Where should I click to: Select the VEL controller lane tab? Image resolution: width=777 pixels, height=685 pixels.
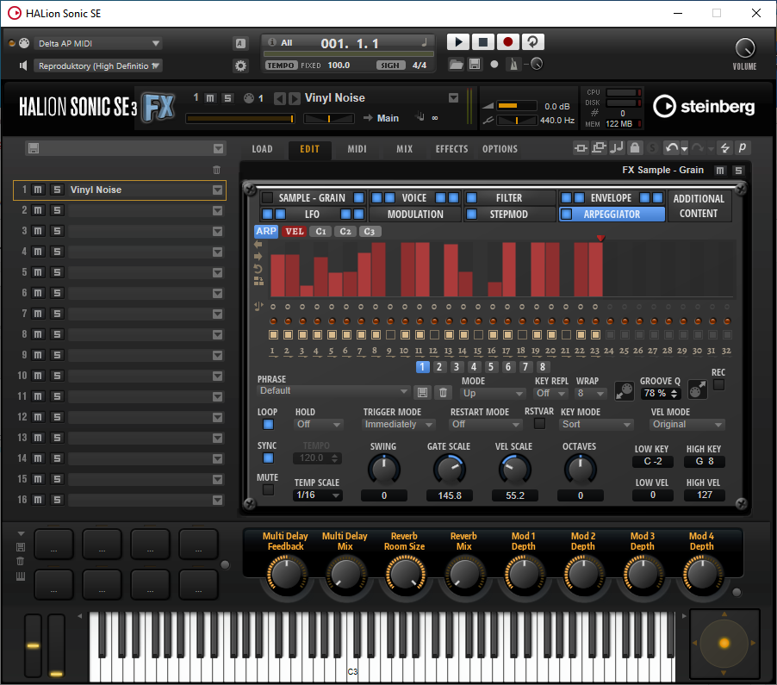point(295,232)
